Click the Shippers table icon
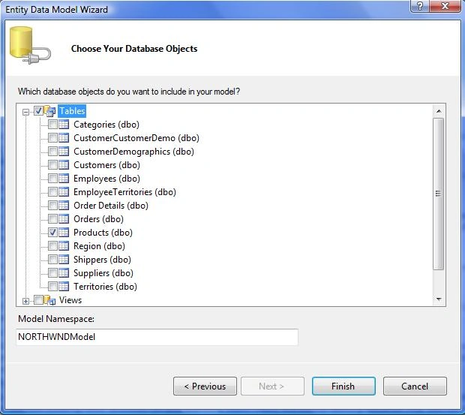Image resolution: width=465 pixels, height=415 pixels. [64, 259]
